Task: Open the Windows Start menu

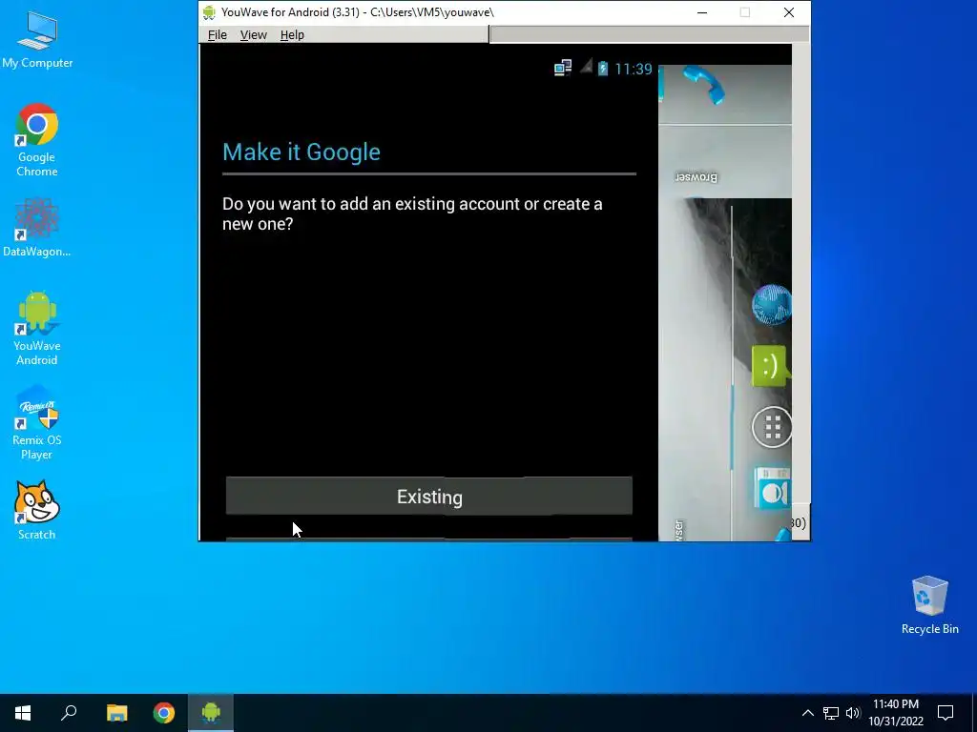Action: 23,713
